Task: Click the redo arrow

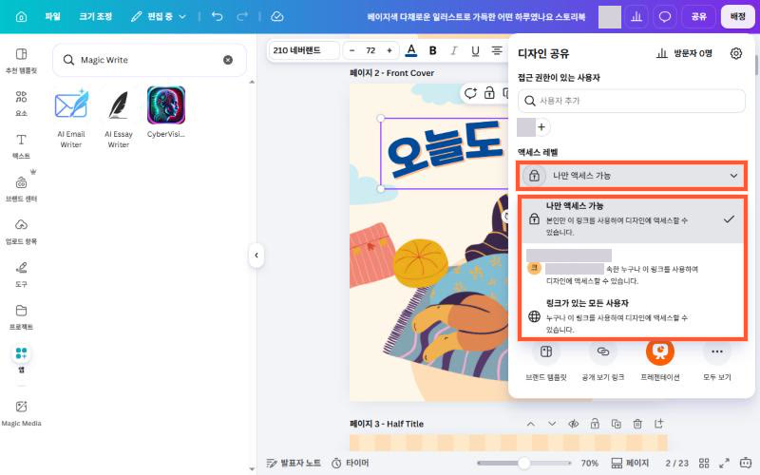Action: tap(242, 16)
